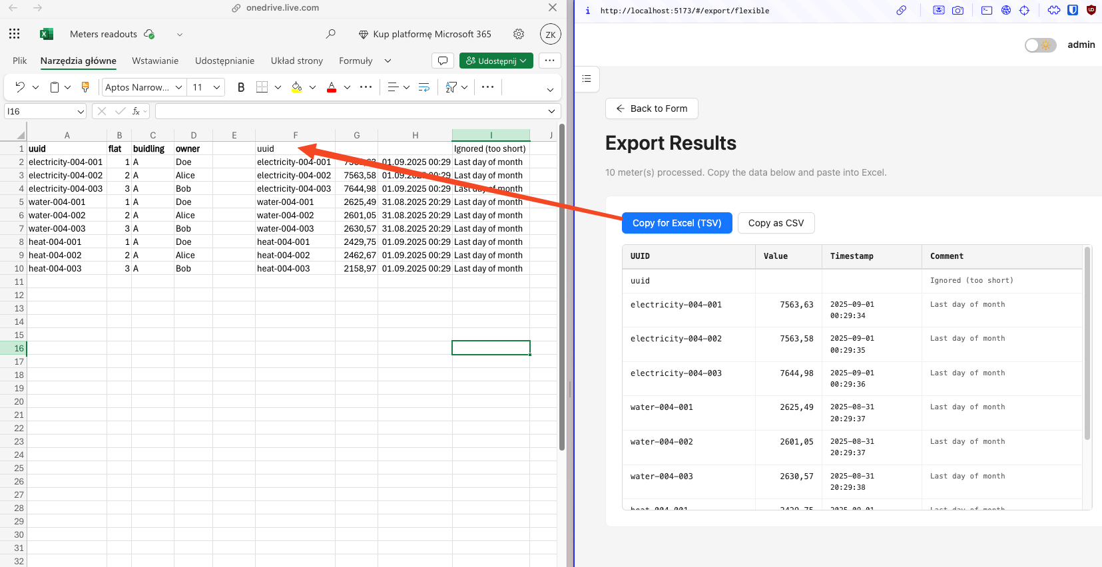Toggle the light/dark theme switch
Screen dimensions: 1102x567
point(1040,45)
